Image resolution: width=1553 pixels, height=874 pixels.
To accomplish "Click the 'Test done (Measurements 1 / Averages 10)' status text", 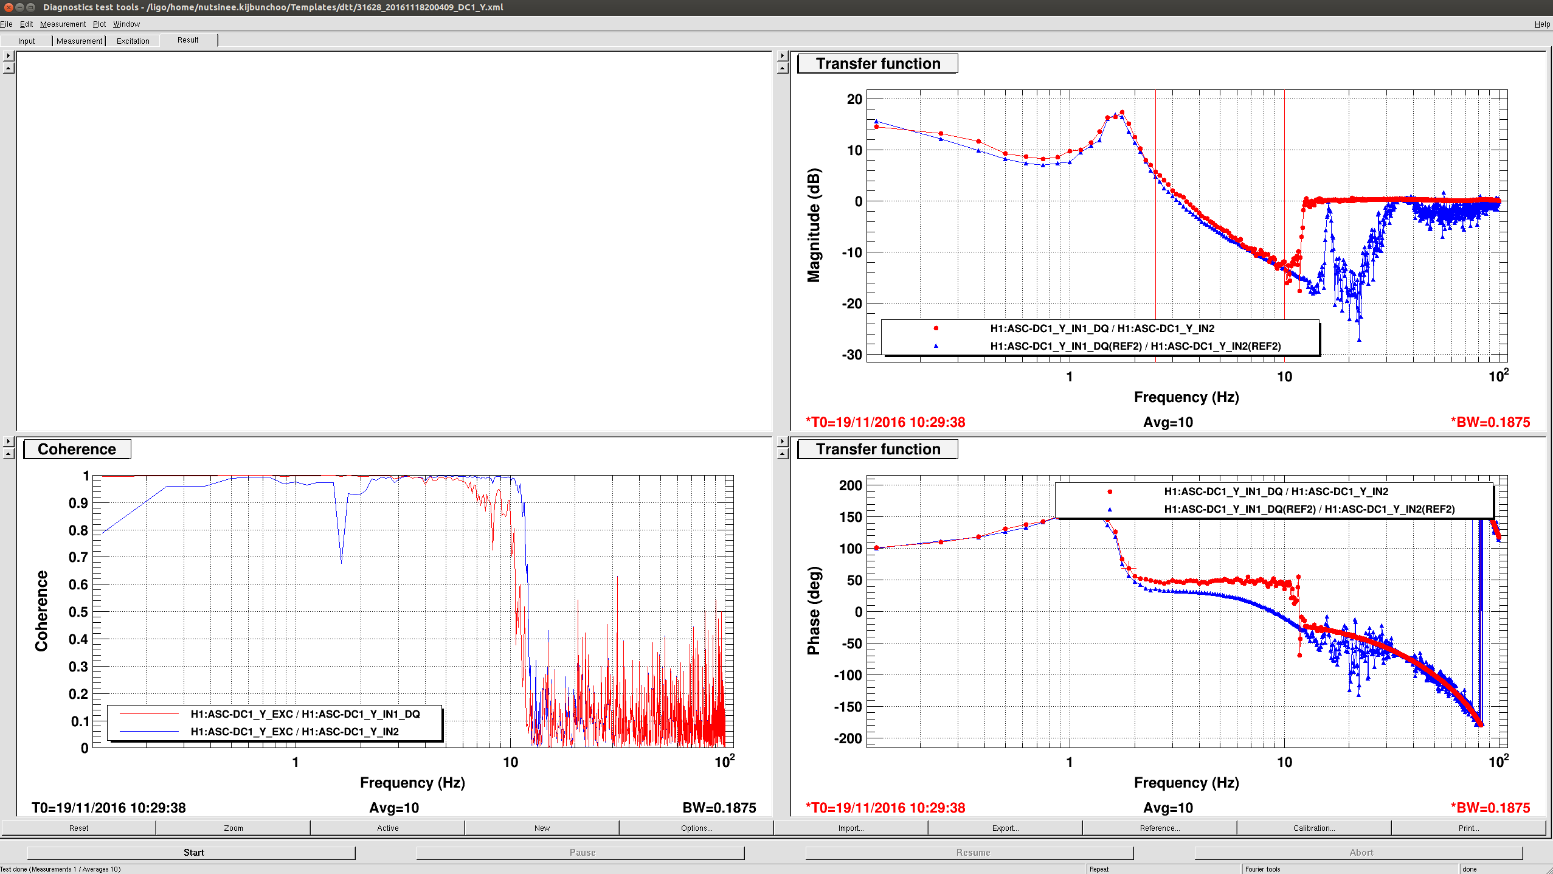I will click(x=61, y=869).
